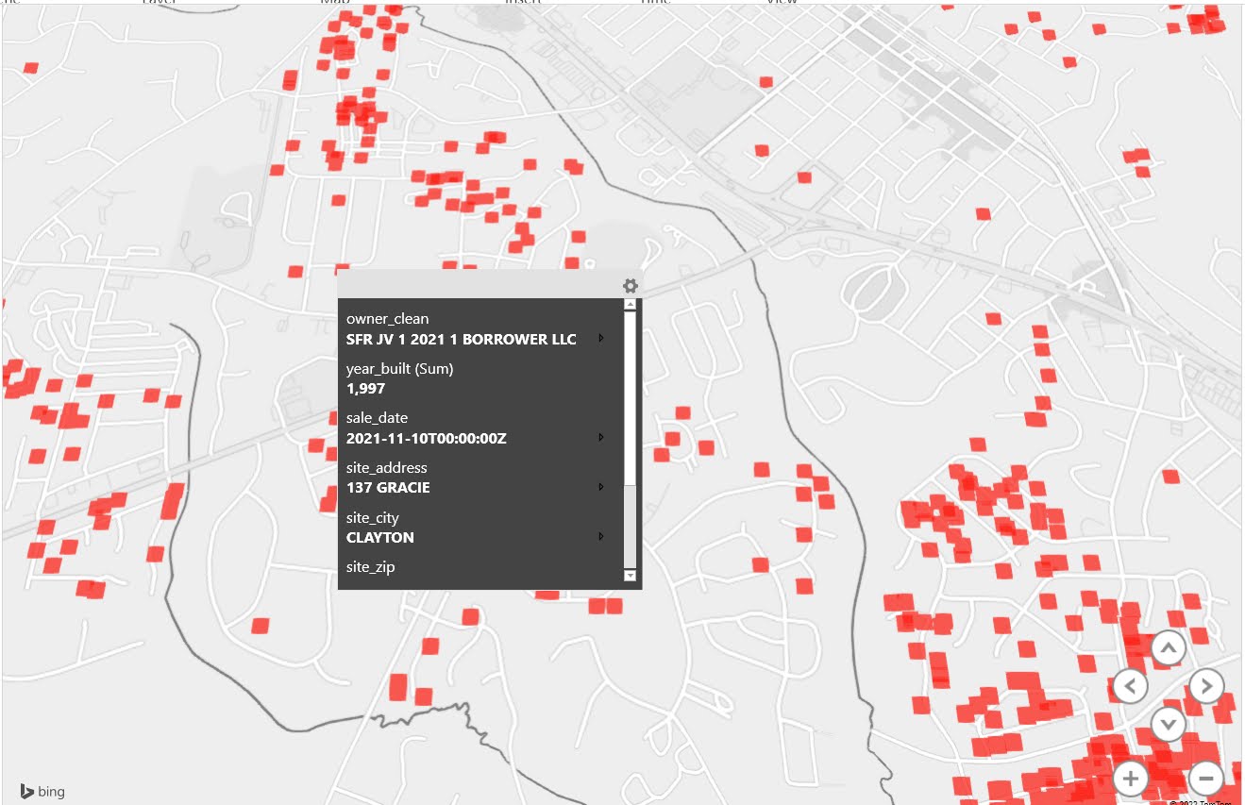1245x805 pixels.
Task: Click the data card scroll-up arrow
Action: 631,306
